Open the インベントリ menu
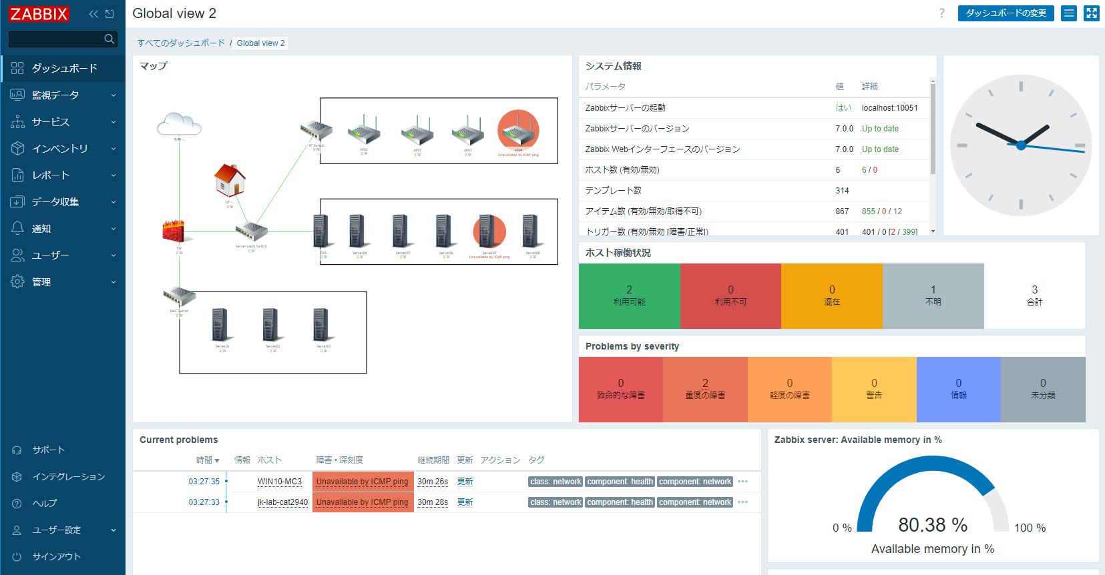The width and height of the screenshot is (1105, 575). 63,148
